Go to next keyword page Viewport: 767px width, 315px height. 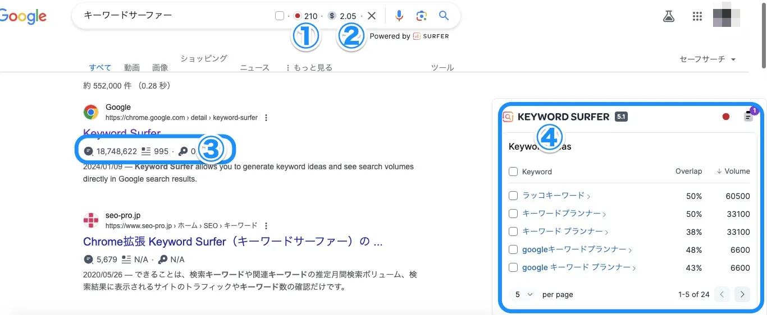742,294
